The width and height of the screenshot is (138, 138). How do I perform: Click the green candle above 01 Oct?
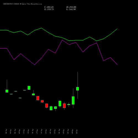[x=78, y=89]
